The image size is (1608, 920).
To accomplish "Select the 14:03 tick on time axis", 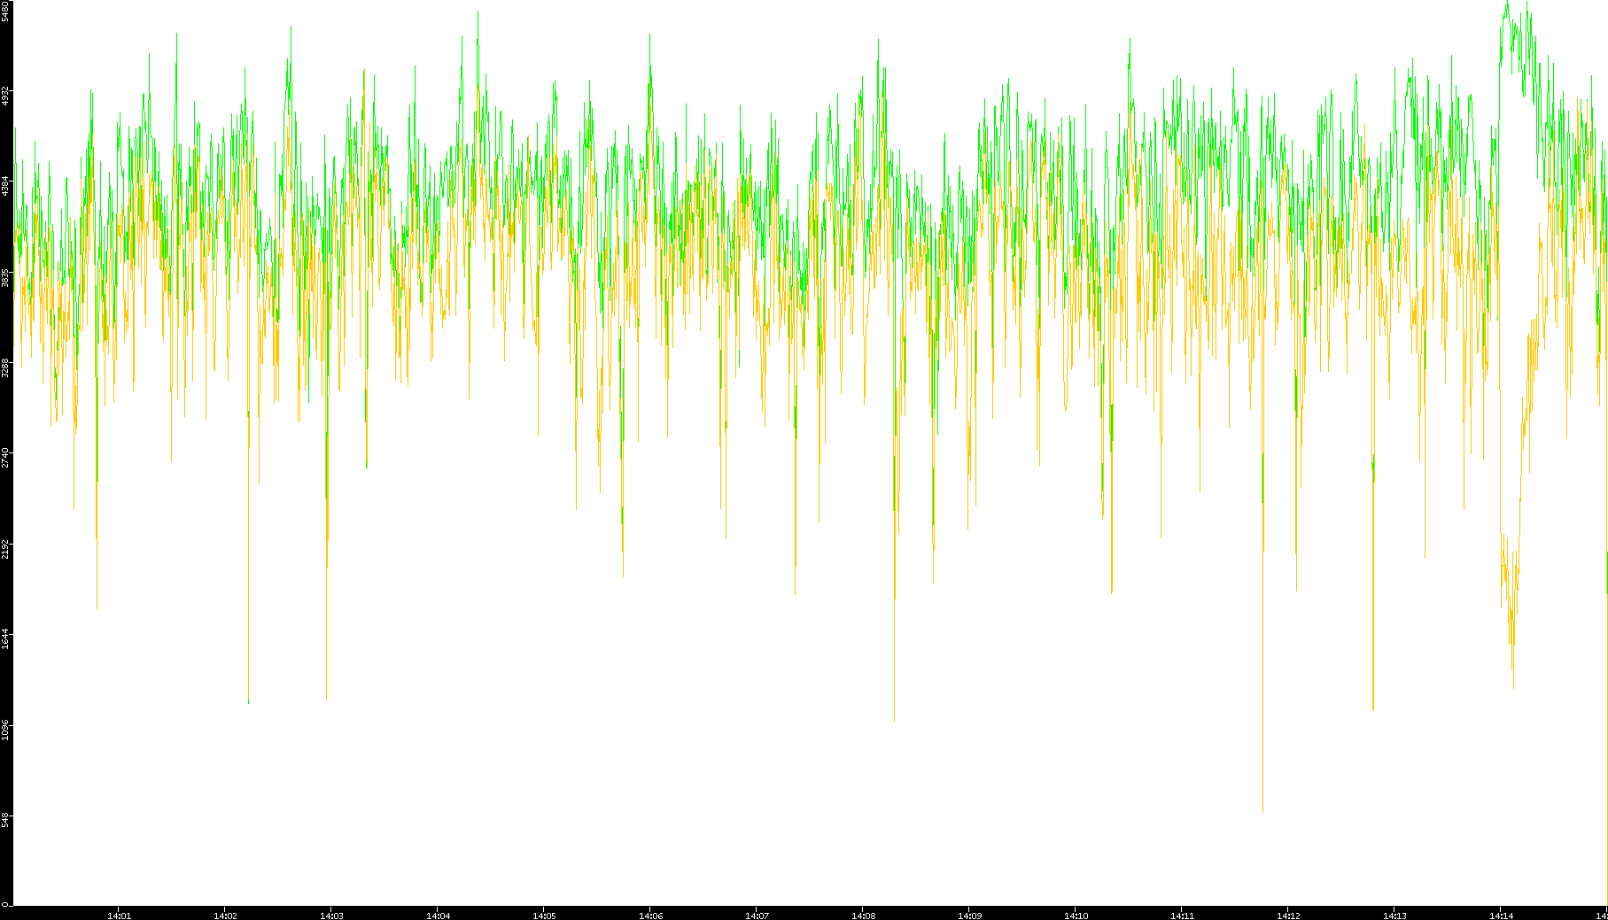I will click(x=331, y=916).
